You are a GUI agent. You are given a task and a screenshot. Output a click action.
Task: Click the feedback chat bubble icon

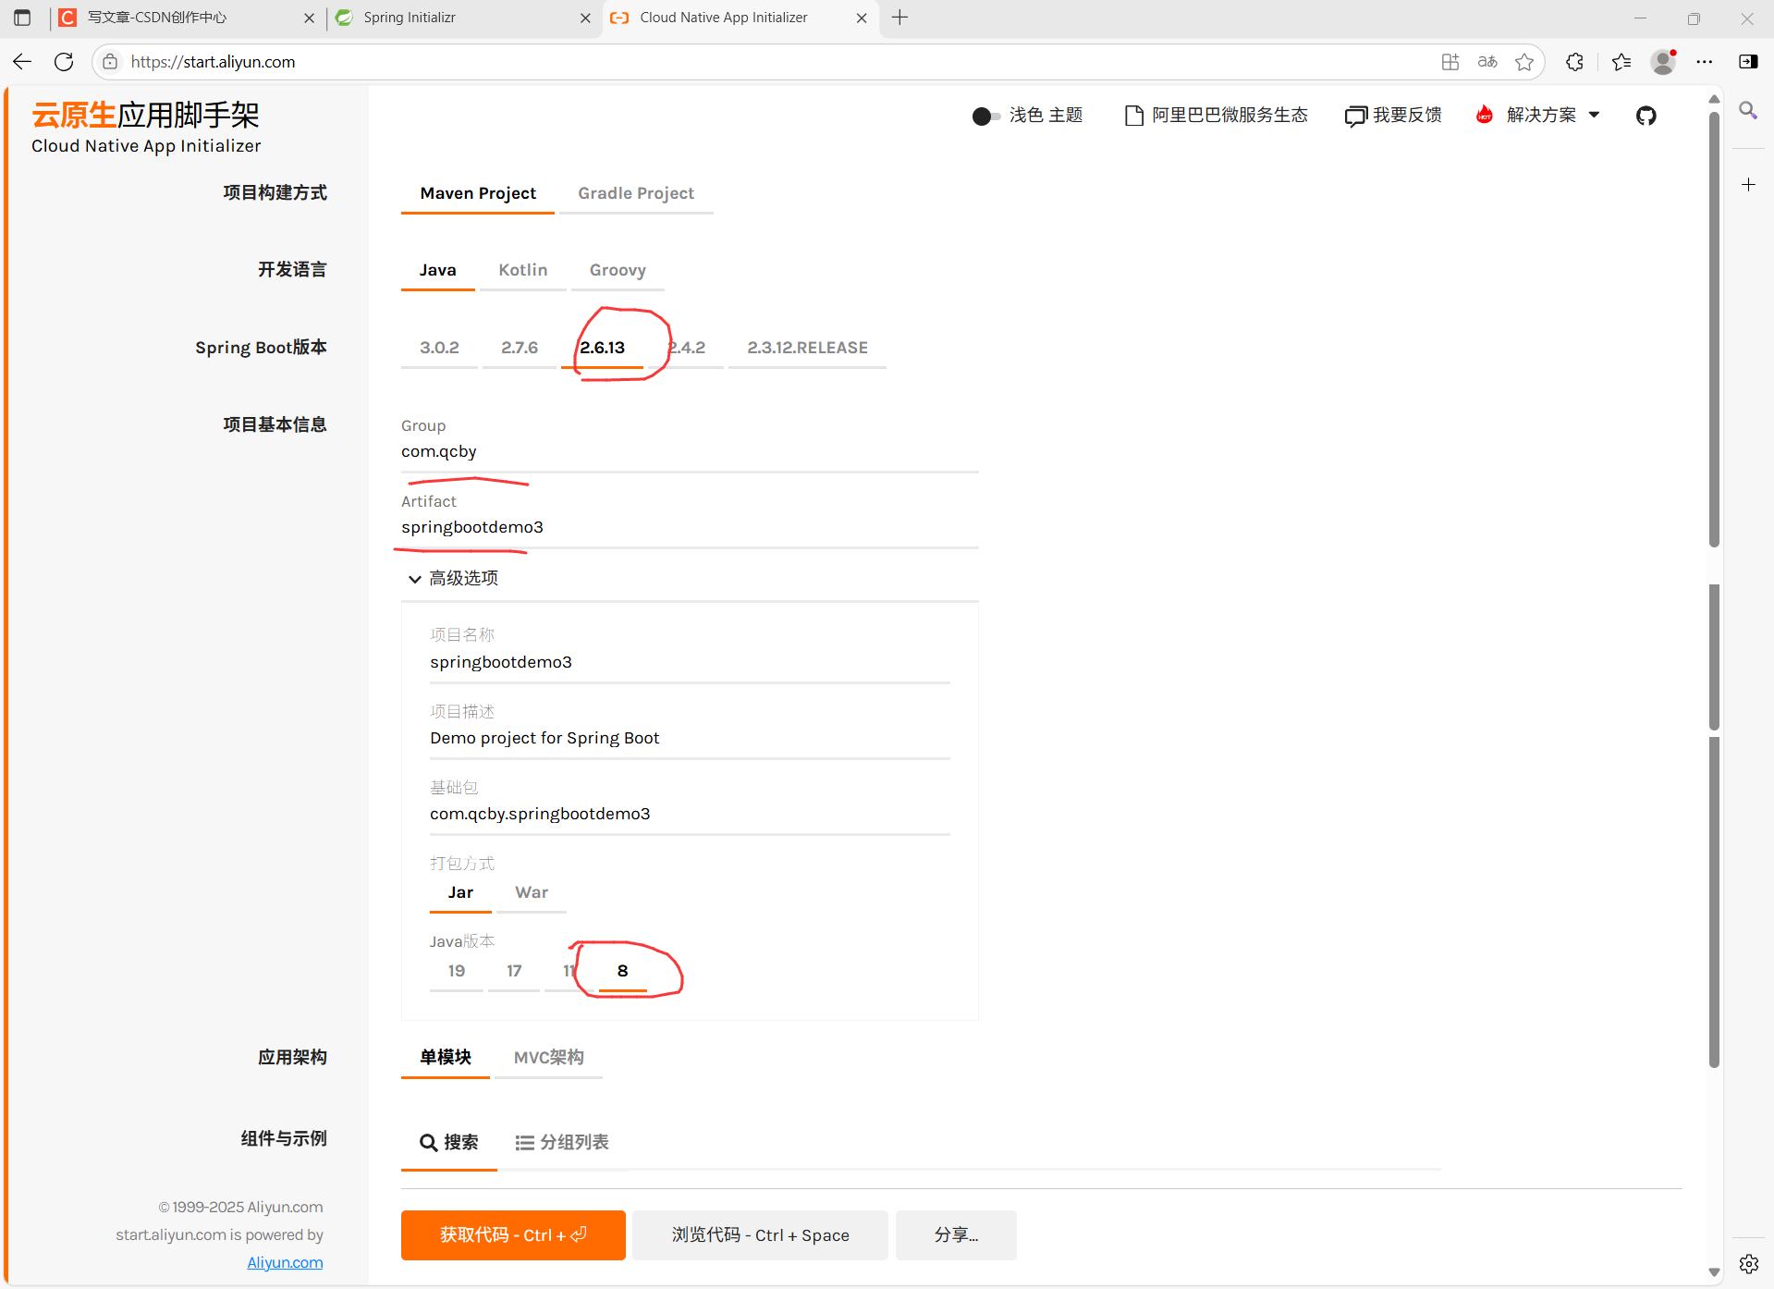click(1355, 116)
